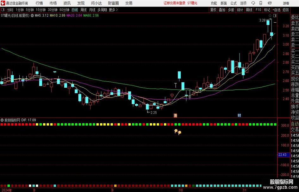Open 功能 menu
This screenshot has width=299, height=192.
click(x=214, y=3)
